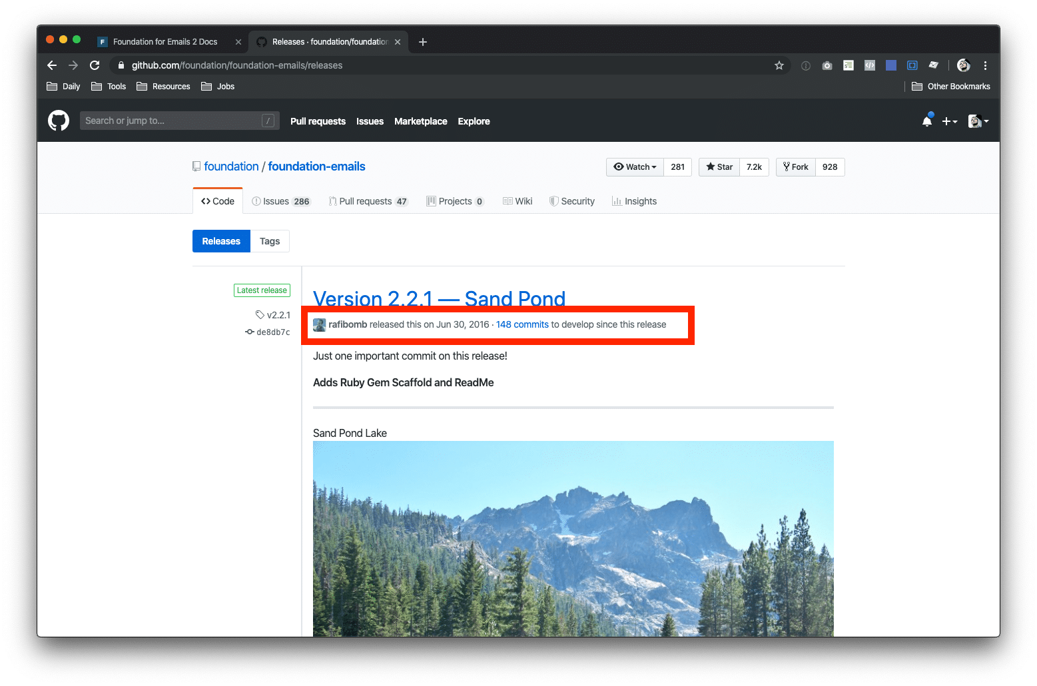The height and width of the screenshot is (686, 1037).
Task: Click the info circle extension icon
Action: (806, 65)
